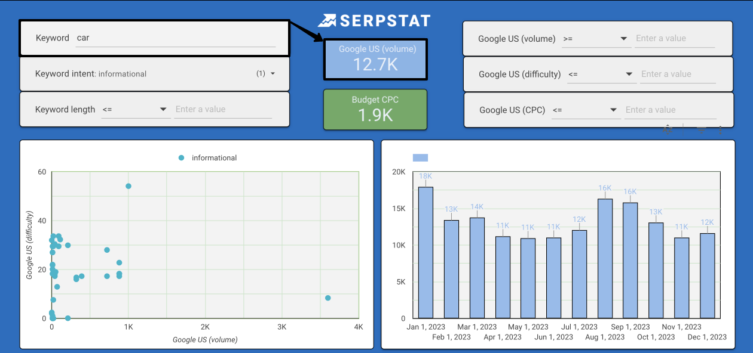Select the Budget CPC 1.9K scorecard
Viewport: 753px width, 353px height.
coord(375,110)
